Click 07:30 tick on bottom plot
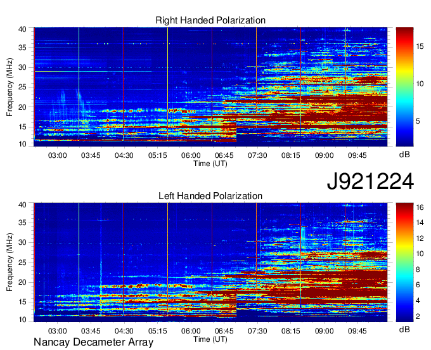Viewport: 431px width, 350px height. pos(257,331)
